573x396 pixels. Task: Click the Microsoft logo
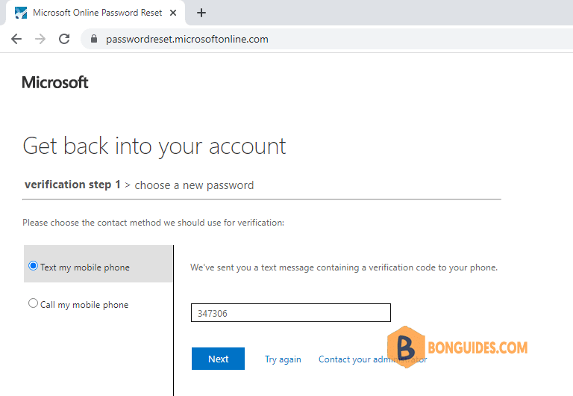coord(54,82)
